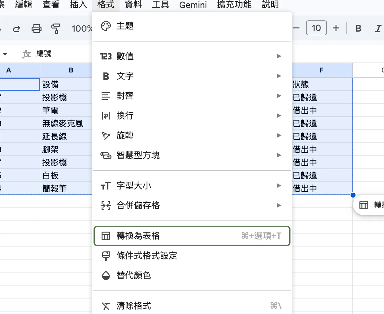The height and width of the screenshot is (314, 384).
Task: Toggle bold in the toolbar
Action: click(x=359, y=28)
